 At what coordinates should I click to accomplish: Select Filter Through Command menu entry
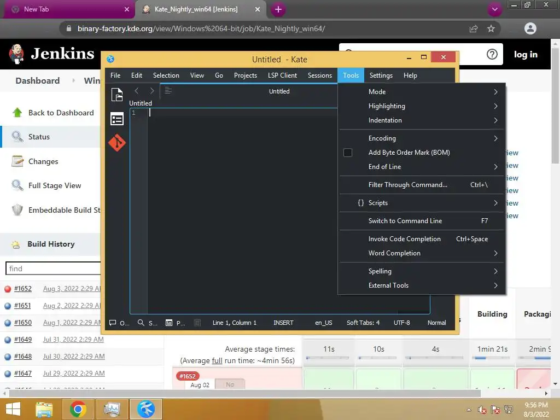[x=422, y=185]
